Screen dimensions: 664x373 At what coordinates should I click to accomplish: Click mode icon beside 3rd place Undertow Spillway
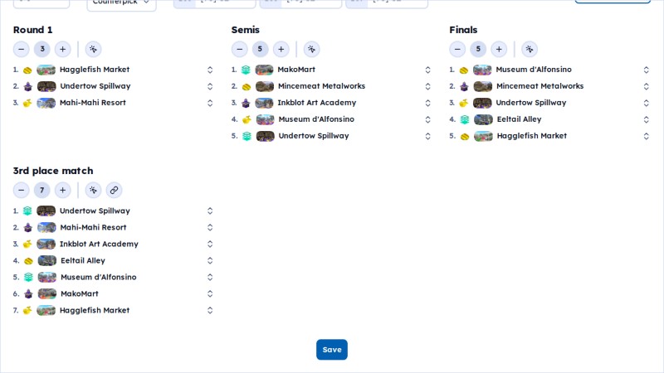[x=27, y=211]
